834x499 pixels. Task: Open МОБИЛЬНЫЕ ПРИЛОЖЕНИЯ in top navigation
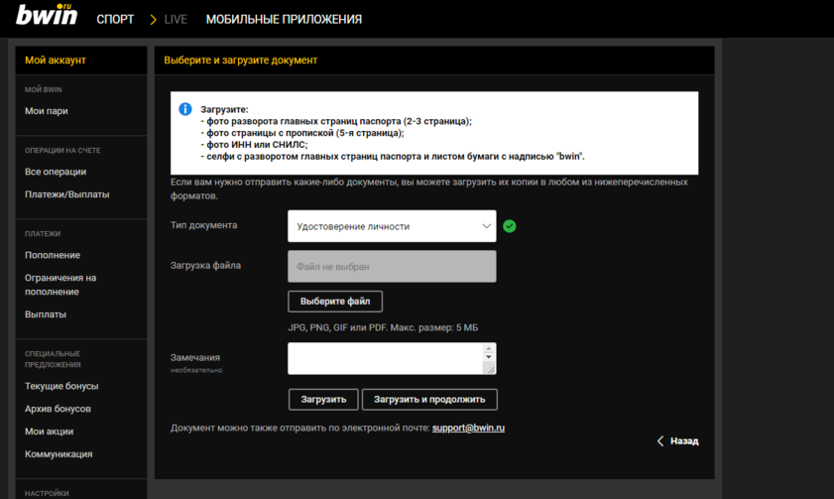(x=284, y=20)
